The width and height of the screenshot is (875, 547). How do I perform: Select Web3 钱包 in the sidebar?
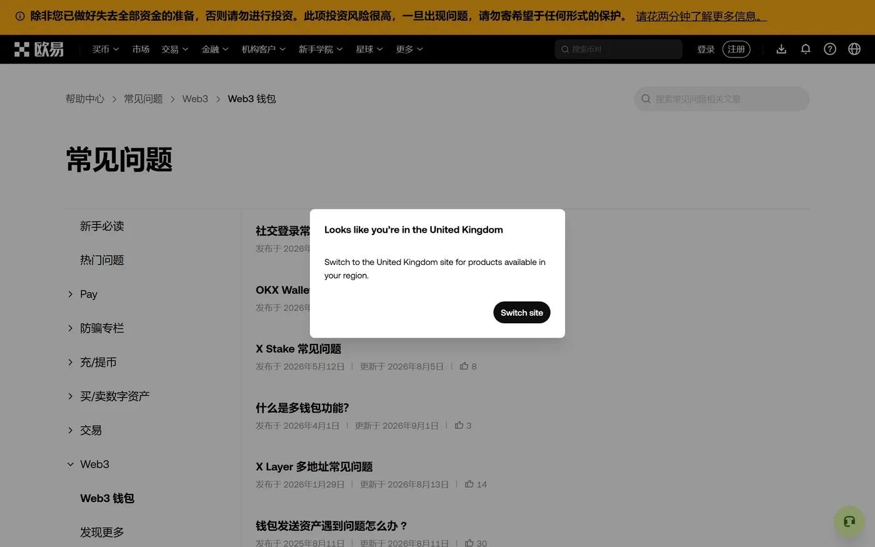point(107,498)
